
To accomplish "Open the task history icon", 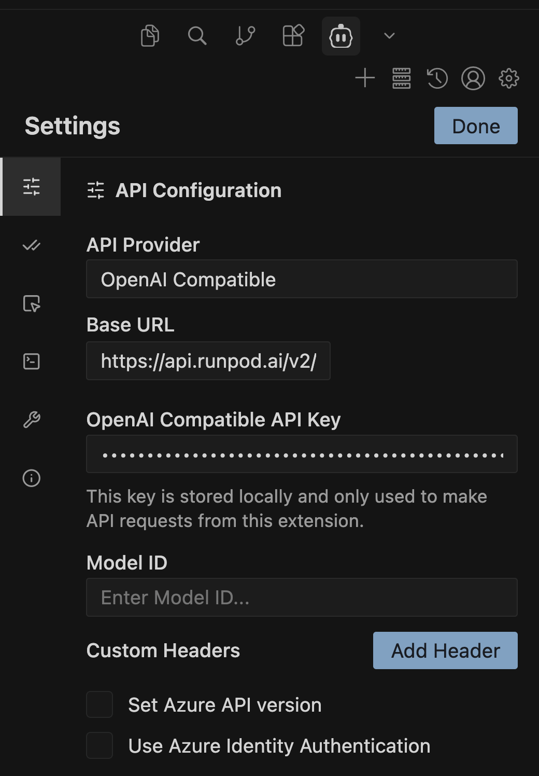I will pyautogui.click(x=437, y=78).
